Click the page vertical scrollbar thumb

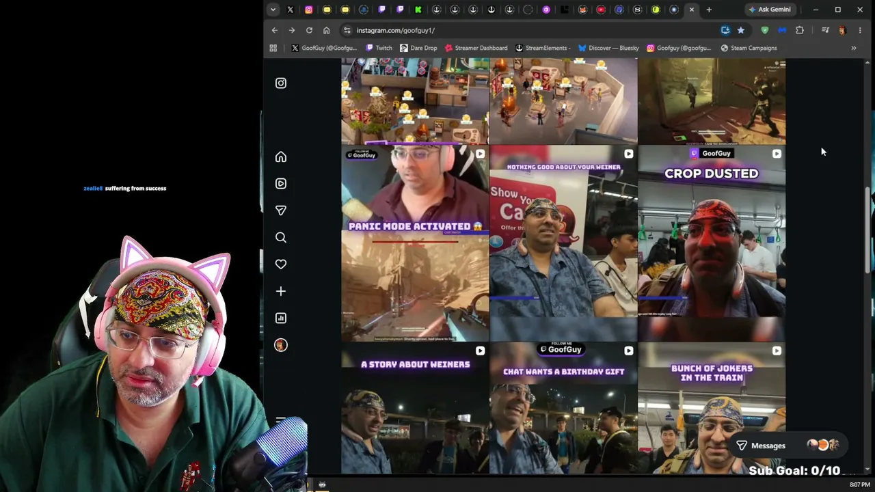click(x=868, y=231)
